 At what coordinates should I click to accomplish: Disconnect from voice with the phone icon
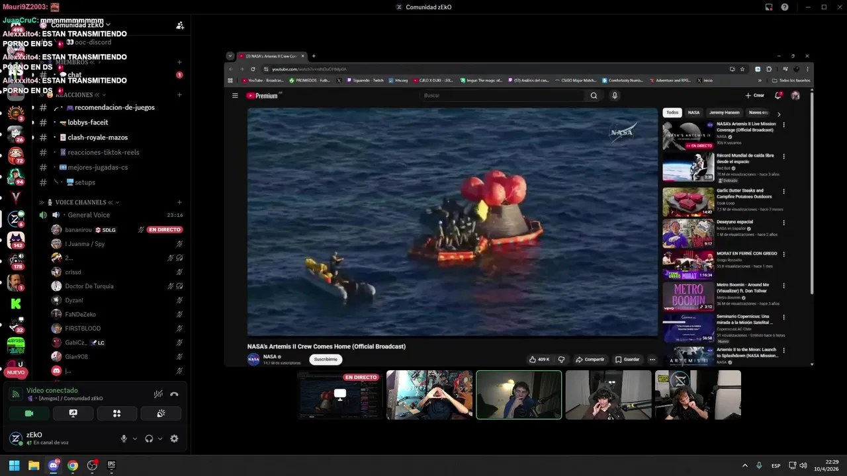coord(174,394)
